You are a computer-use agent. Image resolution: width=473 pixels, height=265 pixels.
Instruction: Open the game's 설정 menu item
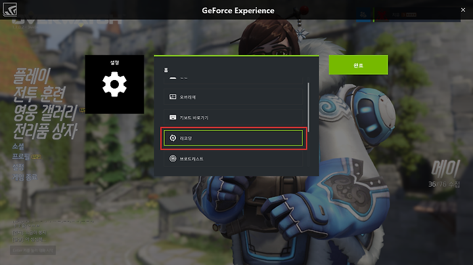pyautogui.click(x=18, y=167)
